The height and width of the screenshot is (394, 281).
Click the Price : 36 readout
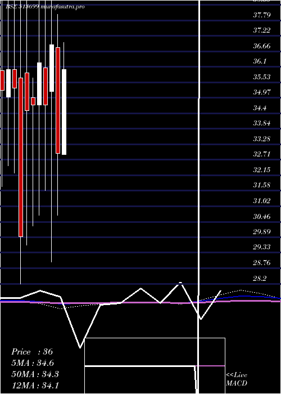click(x=32, y=352)
